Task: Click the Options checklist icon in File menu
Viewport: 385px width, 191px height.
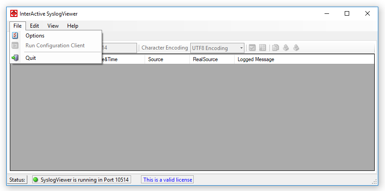Action: (x=15, y=36)
